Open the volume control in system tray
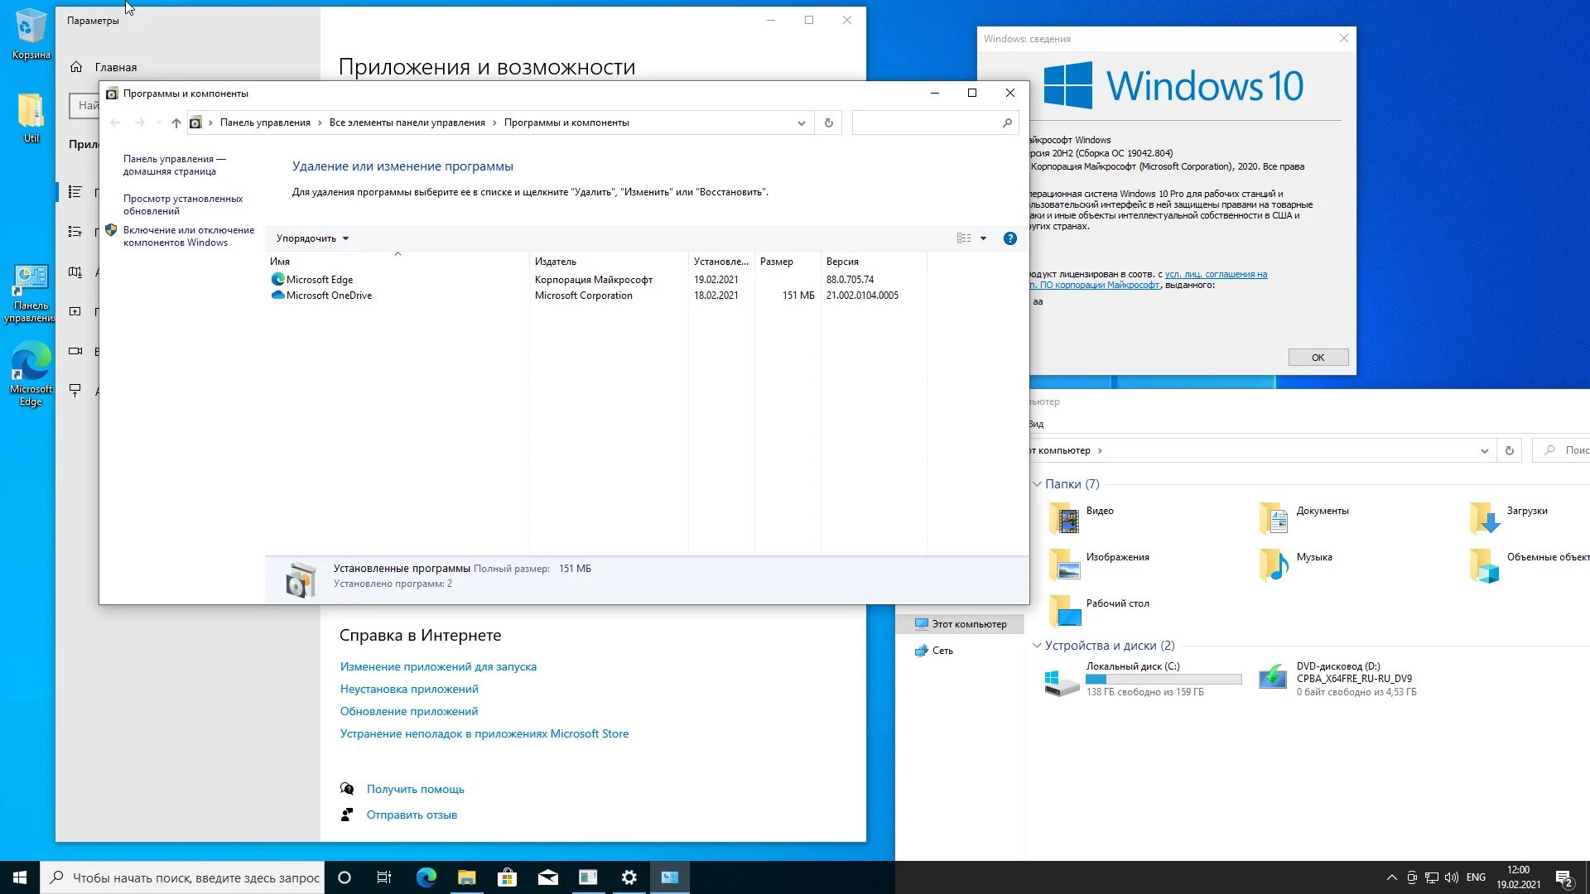Viewport: 1590px width, 894px height. pyautogui.click(x=1451, y=877)
